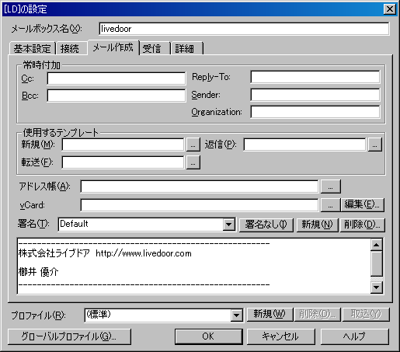400x352 pixels.
Task: Click the Reply-To input field
Action: coord(315,77)
